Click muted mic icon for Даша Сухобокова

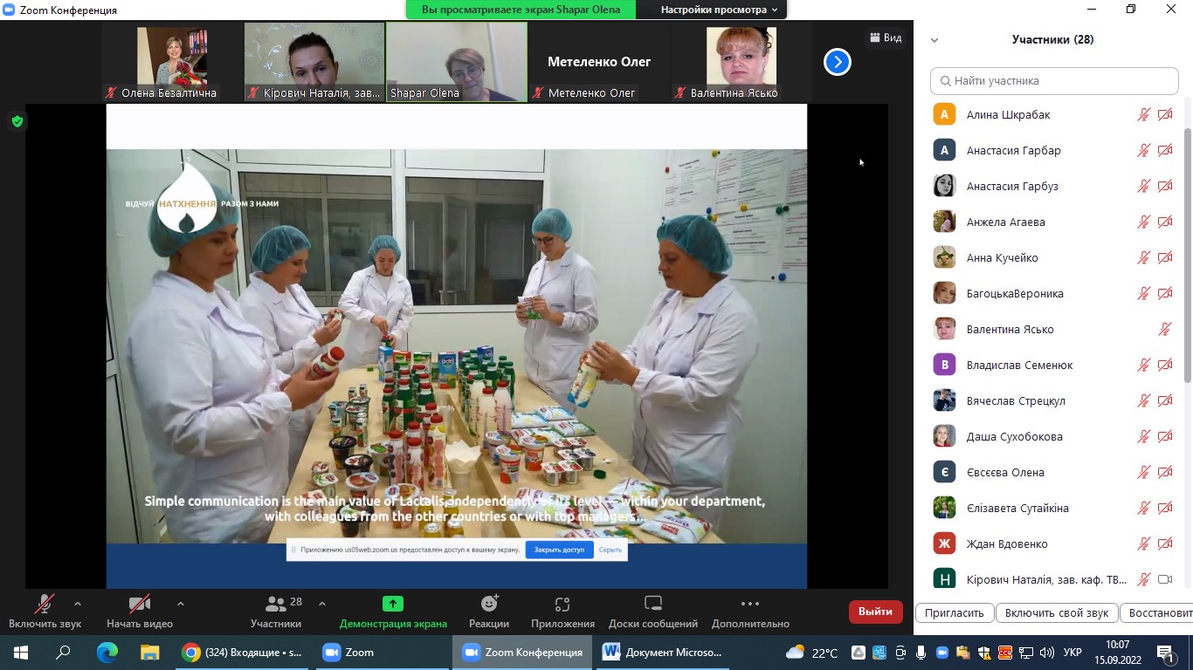click(x=1143, y=436)
